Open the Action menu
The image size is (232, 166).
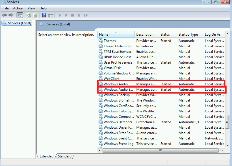(18, 8)
